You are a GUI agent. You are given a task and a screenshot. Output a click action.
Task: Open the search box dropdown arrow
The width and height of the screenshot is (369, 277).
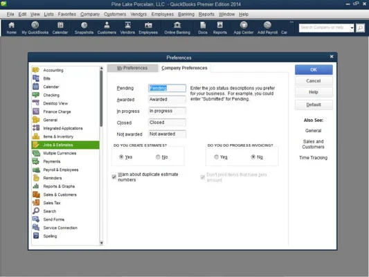point(352,28)
